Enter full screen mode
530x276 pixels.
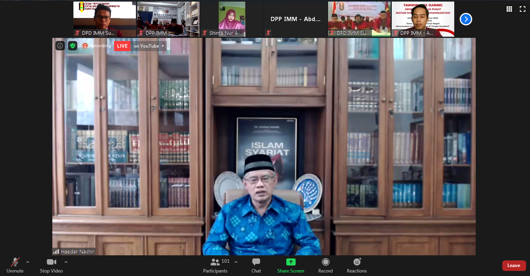522,9
